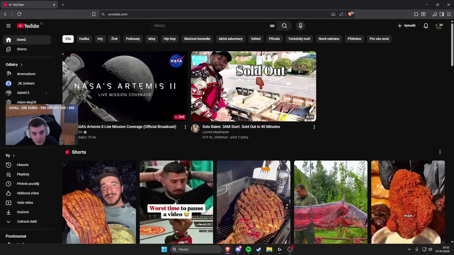Select the Hudba filter chip
Image resolution: width=454 pixels, height=255 pixels.
pos(84,39)
